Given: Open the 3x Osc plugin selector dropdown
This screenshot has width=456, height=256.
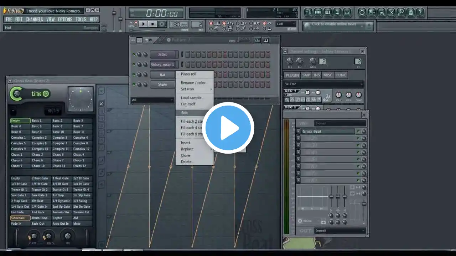Looking at the screenshot, I should pos(324,84).
